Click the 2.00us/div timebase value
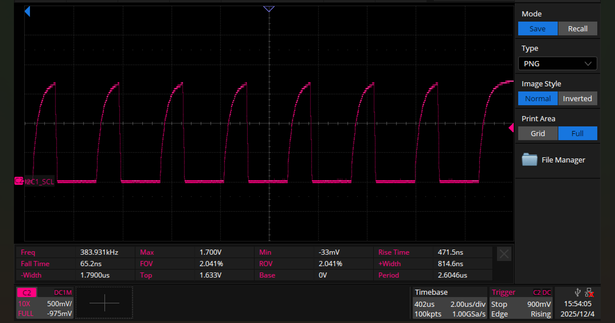615x323 pixels. [468, 304]
